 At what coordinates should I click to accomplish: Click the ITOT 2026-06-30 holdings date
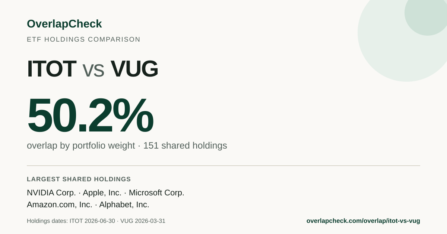pyautogui.click(x=92, y=221)
